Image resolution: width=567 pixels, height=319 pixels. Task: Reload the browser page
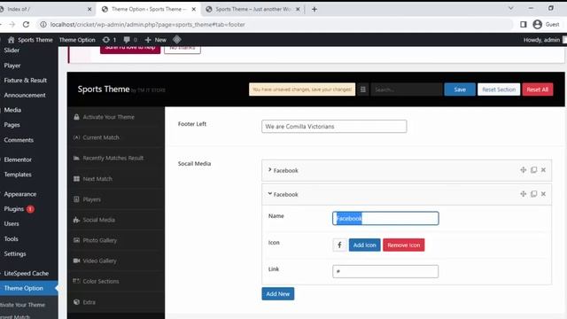click(x=26, y=24)
